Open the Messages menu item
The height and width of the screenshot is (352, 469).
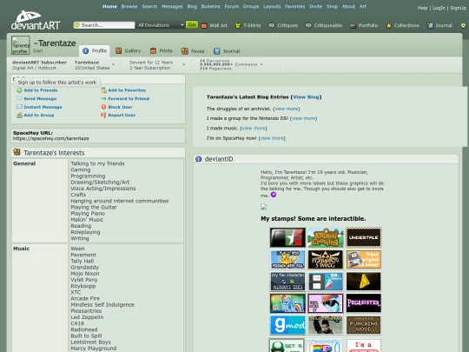click(172, 6)
